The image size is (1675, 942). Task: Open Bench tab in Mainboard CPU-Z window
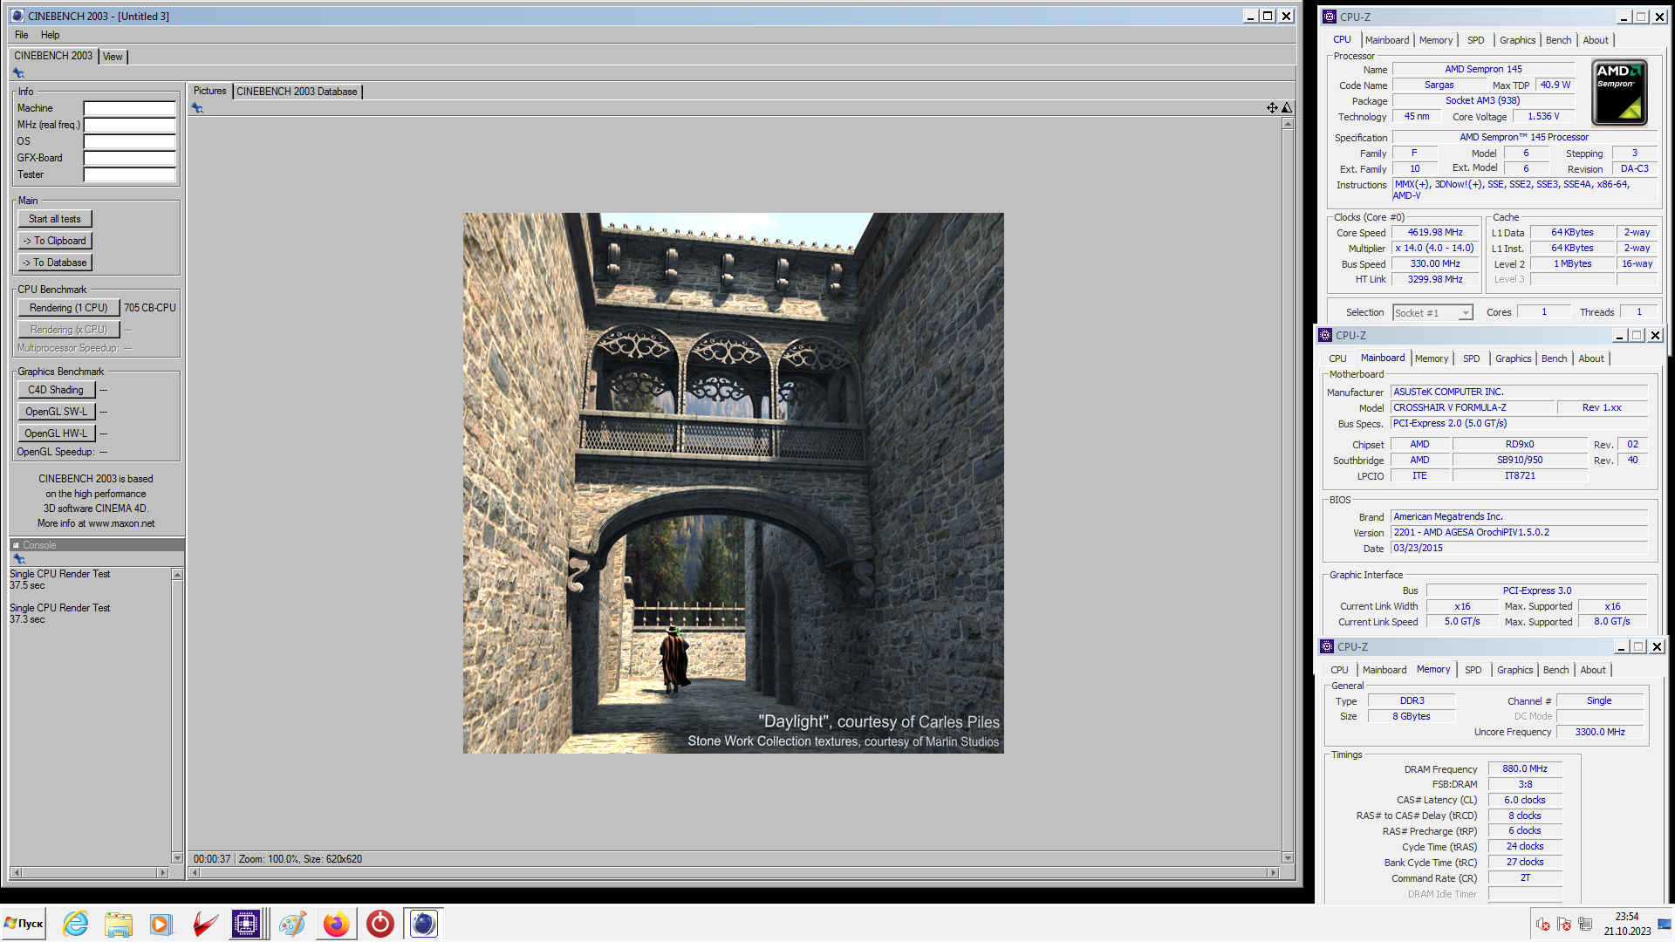[1555, 358]
